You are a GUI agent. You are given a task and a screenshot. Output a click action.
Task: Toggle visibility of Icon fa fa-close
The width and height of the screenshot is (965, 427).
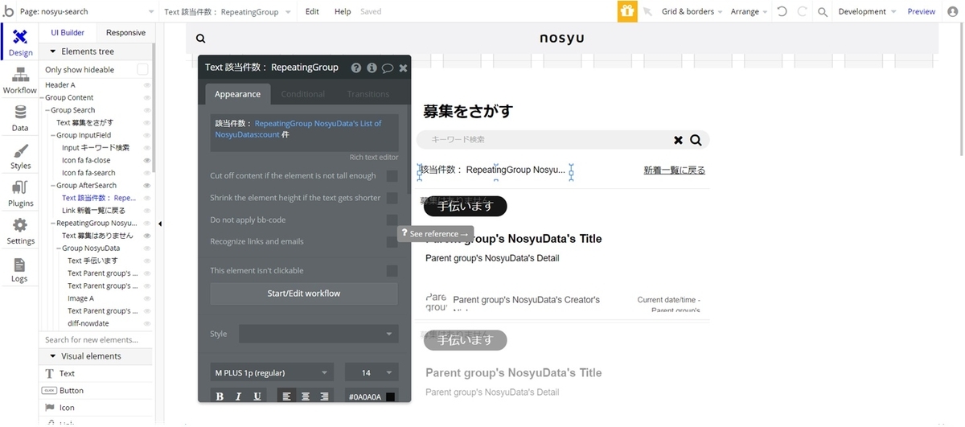(147, 160)
